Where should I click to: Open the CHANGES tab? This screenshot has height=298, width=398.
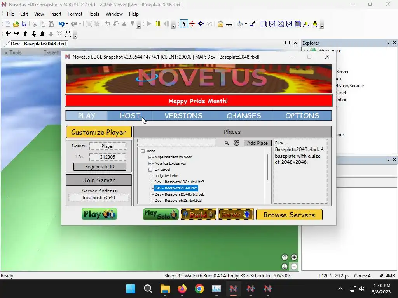[244, 116]
